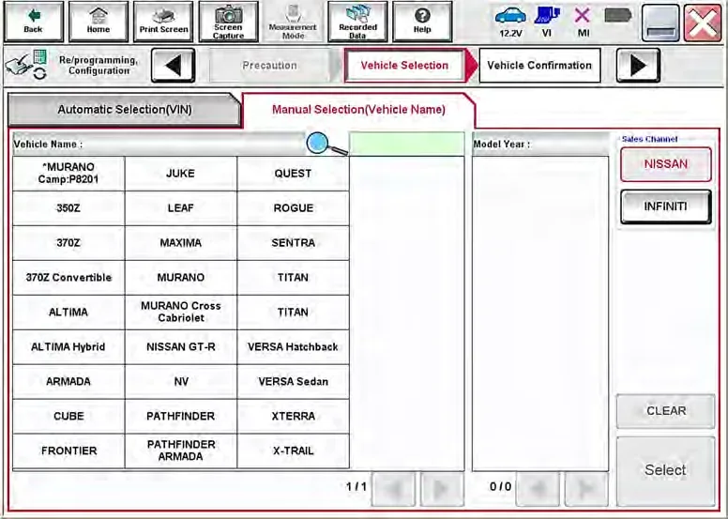The height and width of the screenshot is (519, 728).
Task: Choose the INFINITI sales channel
Action: [666, 206]
